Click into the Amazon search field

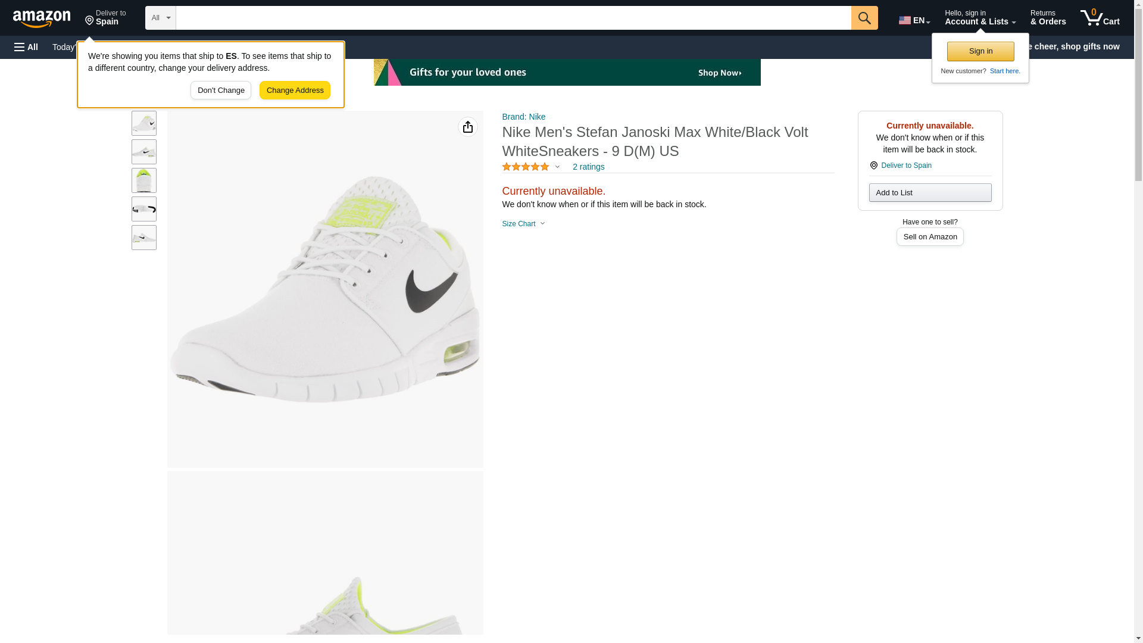point(512,18)
